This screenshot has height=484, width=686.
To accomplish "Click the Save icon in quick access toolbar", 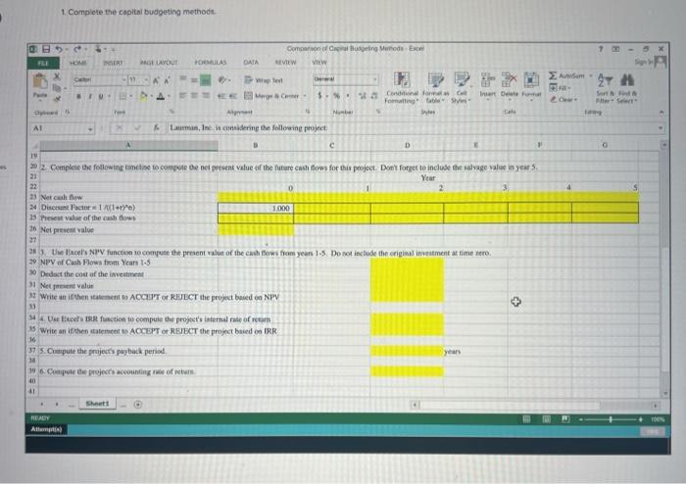I will [x=46, y=49].
